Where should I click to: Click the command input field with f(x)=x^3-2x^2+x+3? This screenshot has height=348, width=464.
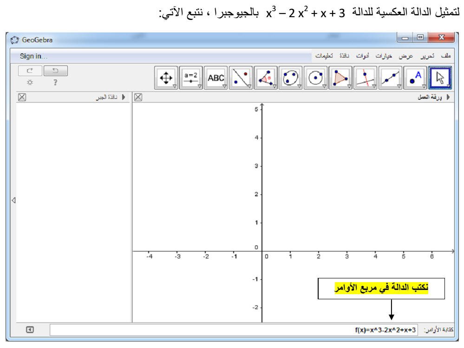[234, 329]
